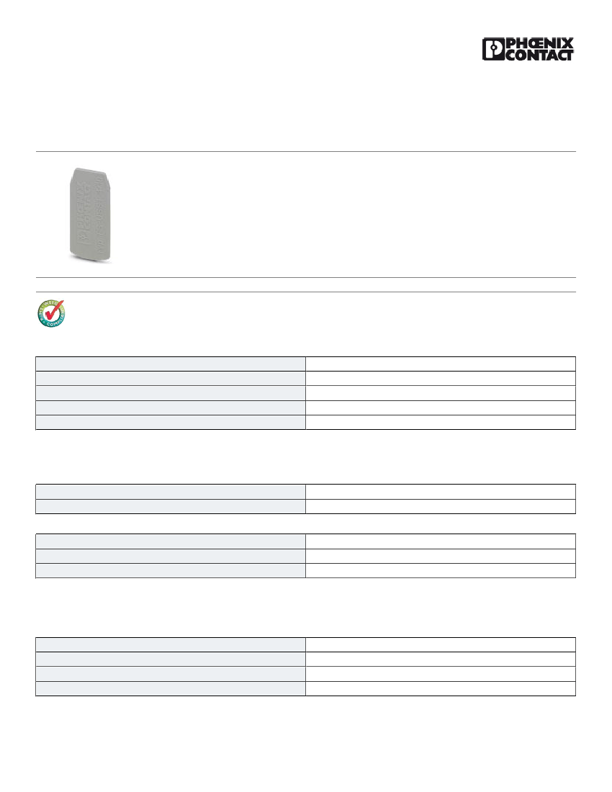The width and height of the screenshot is (612, 792).
Task: Click the P symbol in Phoenix logo
Action: (x=493, y=49)
